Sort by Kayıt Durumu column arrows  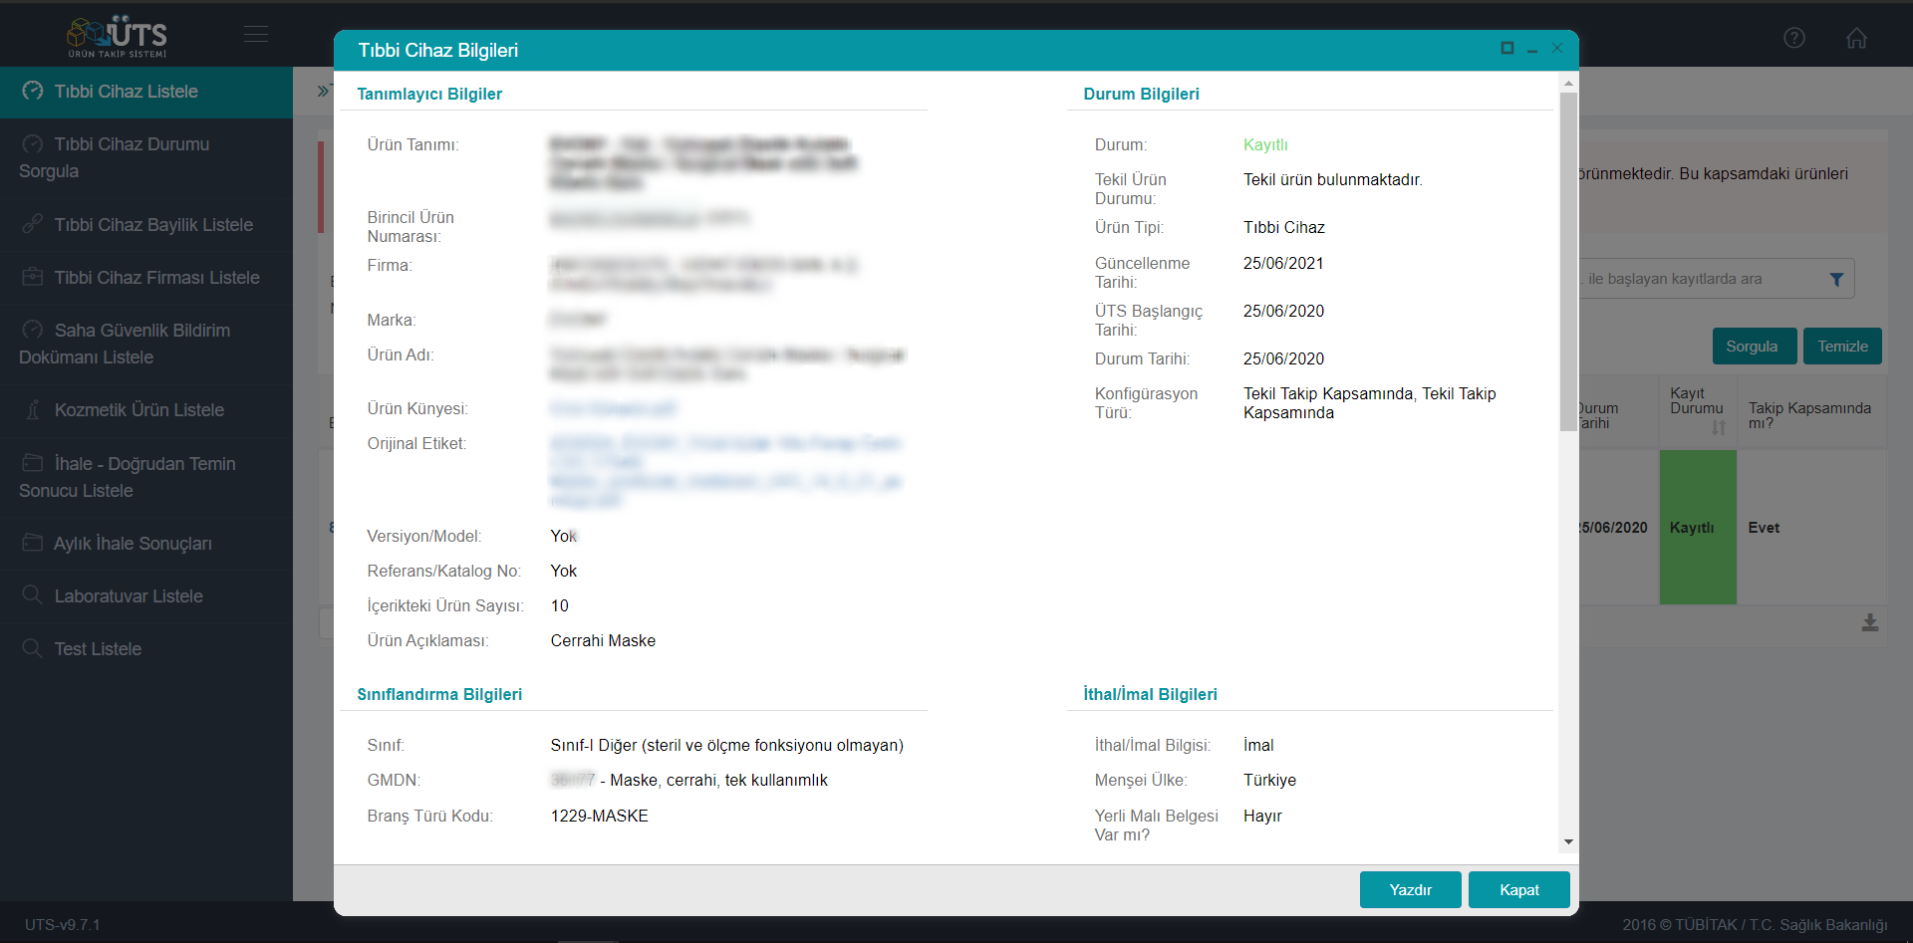[1718, 427]
